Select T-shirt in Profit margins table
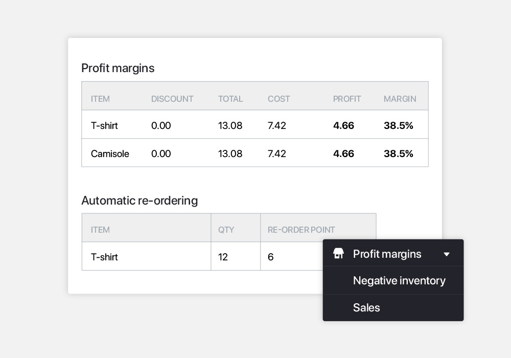Image resolution: width=511 pixels, height=358 pixels. 104,125
